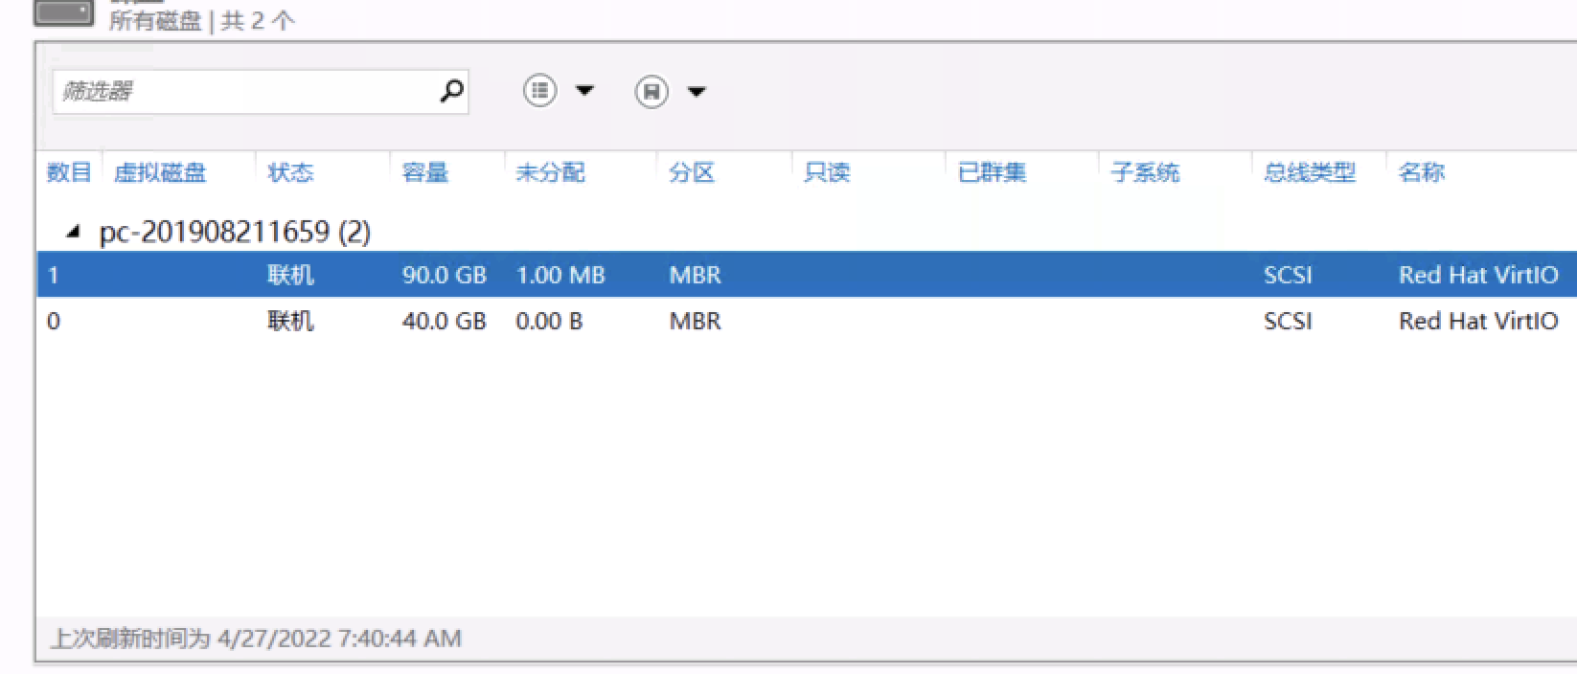Sort by the 只读 column header
The height and width of the screenshot is (674, 1577).
pos(827,172)
